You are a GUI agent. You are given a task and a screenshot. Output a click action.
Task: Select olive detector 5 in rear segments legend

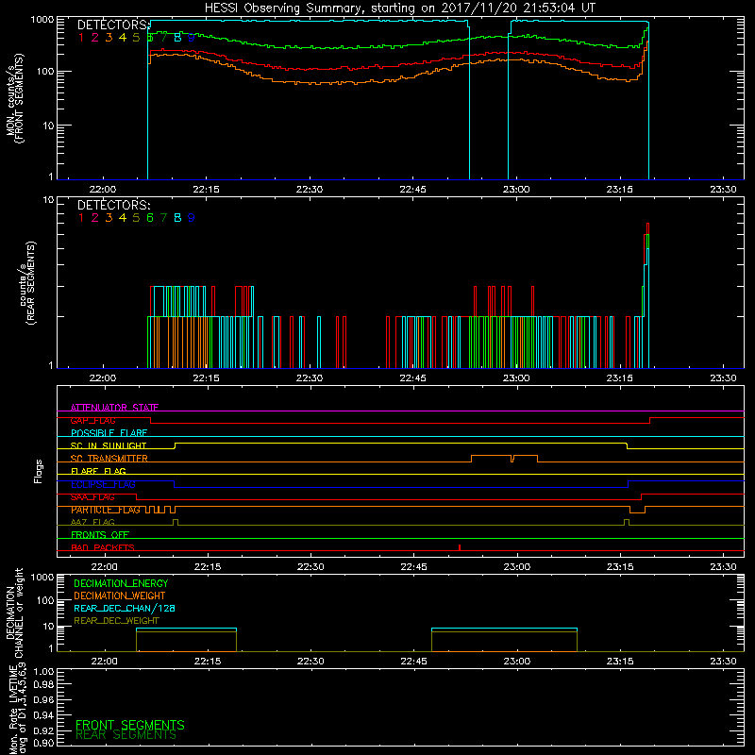pyautogui.click(x=136, y=218)
